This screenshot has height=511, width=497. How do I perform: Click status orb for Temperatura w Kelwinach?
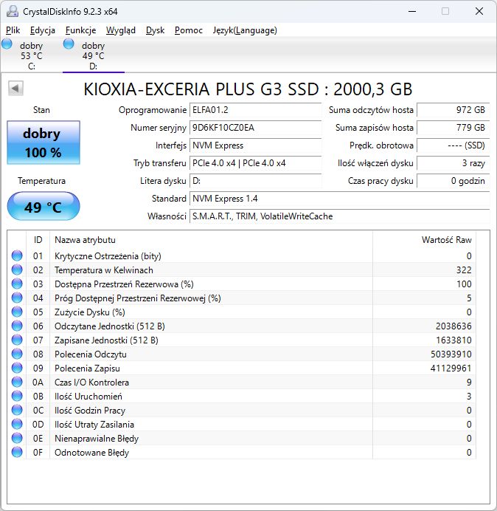pos(17,270)
